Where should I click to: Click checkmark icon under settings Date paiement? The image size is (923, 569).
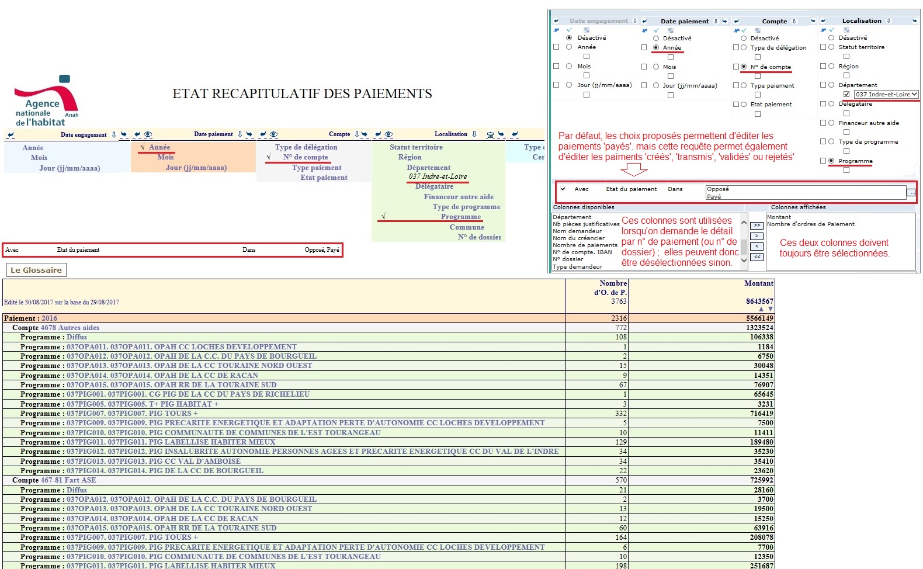[x=656, y=30]
